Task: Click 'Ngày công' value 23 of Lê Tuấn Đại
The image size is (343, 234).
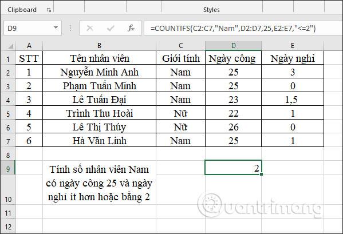Action: coord(234,100)
